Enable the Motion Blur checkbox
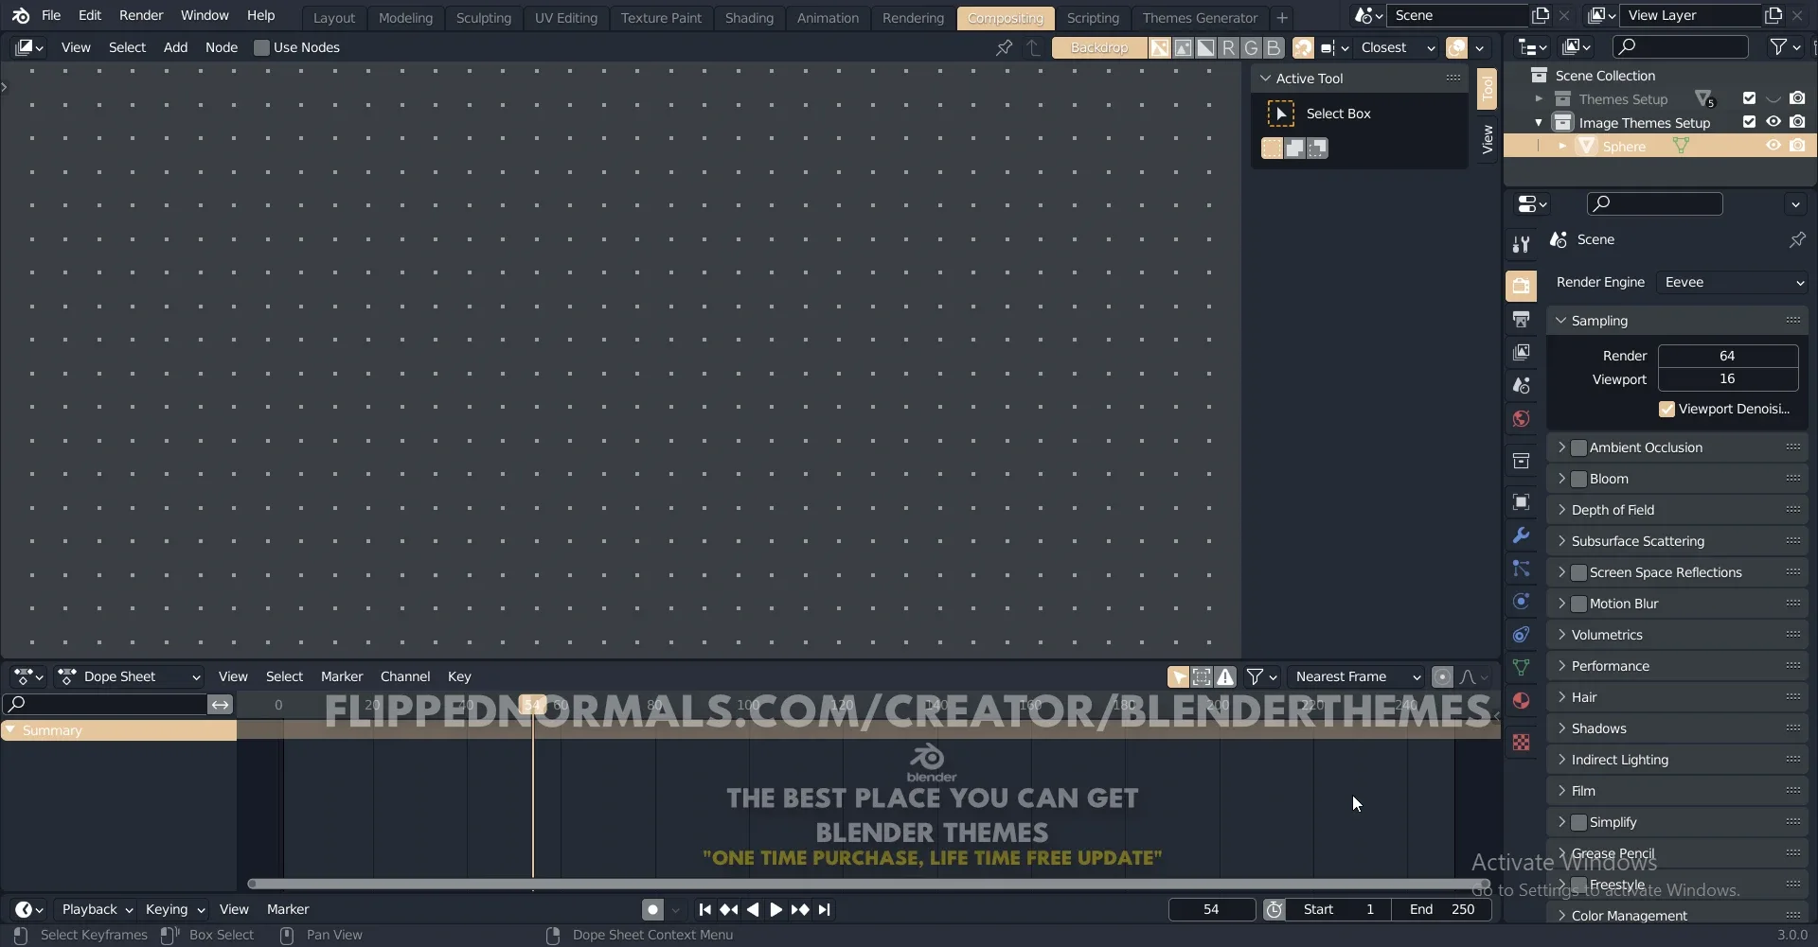The height and width of the screenshot is (947, 1818). click(x=1578, y=604)
